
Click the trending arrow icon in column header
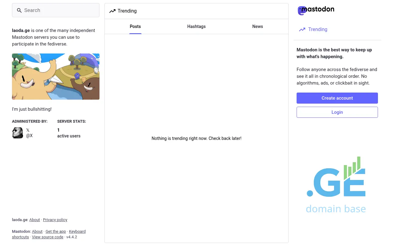pyautogui.click(x=112, y=11)
